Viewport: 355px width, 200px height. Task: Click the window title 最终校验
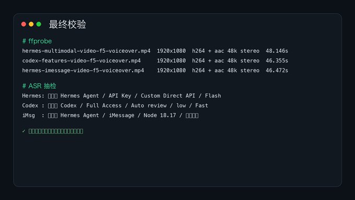(67, 24)
